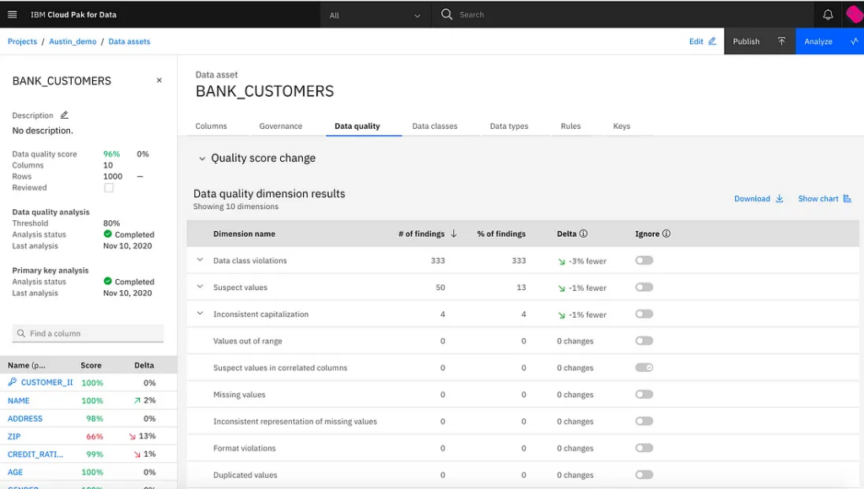Toggle Ignore for Missing values
This screenshot has height=489, width=864.
coord(644,395)
